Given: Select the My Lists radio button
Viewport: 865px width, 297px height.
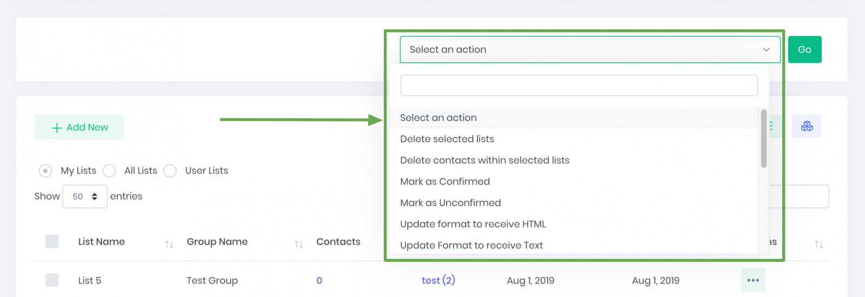Looking at the screenshot, I should [x=45, y=171].
